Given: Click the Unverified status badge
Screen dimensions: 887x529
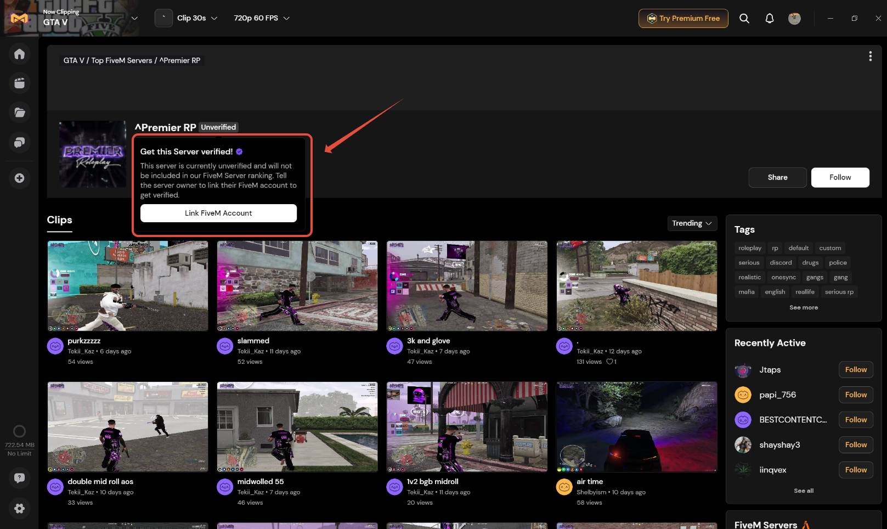Looking at the screenshot, I should click(x=218, y=127).
